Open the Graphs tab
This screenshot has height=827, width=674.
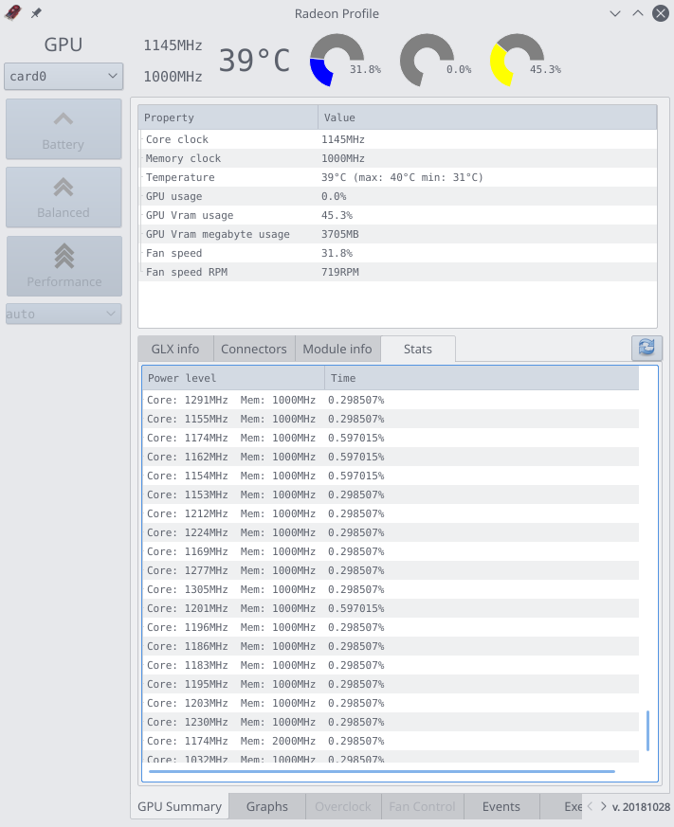267,806
